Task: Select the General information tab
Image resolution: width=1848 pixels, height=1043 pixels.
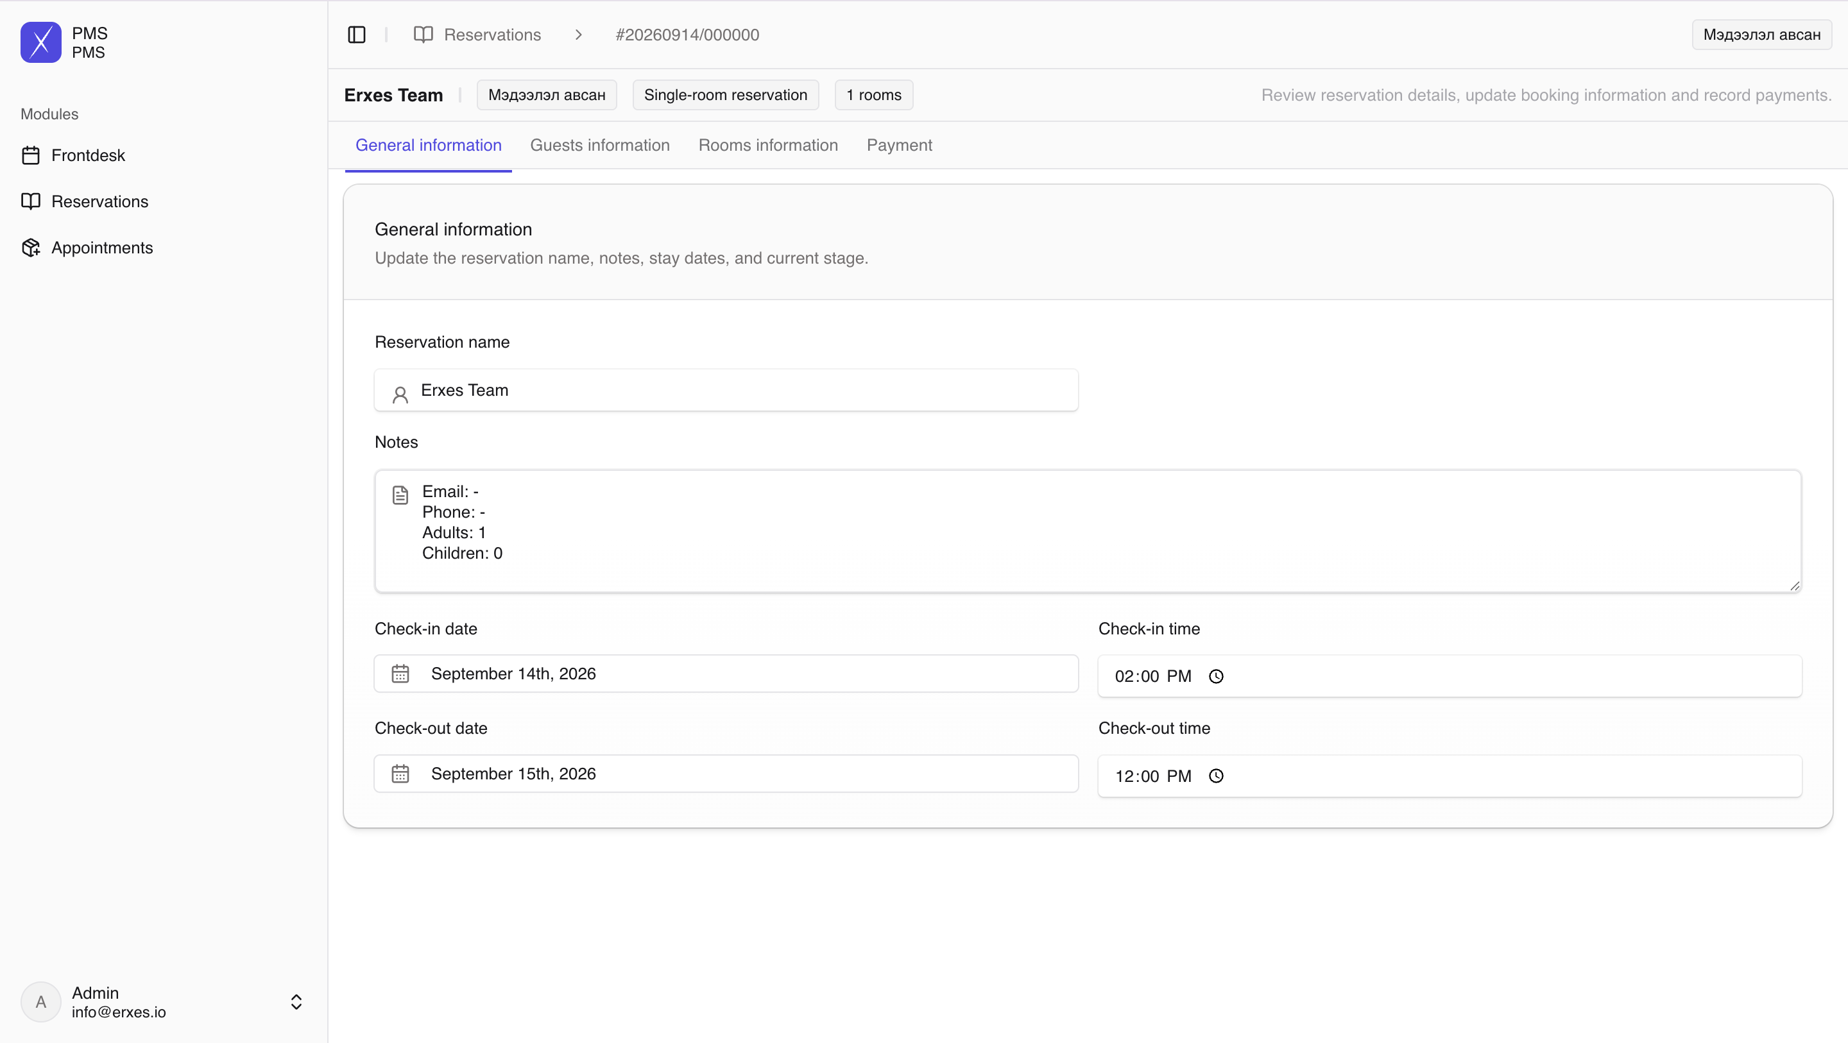Action: point(428,145)
